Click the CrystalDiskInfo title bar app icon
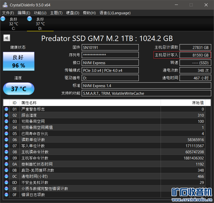214x203 pixels. (x=5, y=5)
